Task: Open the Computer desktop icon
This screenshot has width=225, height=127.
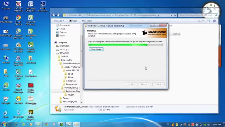Action: [x=6, y=5]
